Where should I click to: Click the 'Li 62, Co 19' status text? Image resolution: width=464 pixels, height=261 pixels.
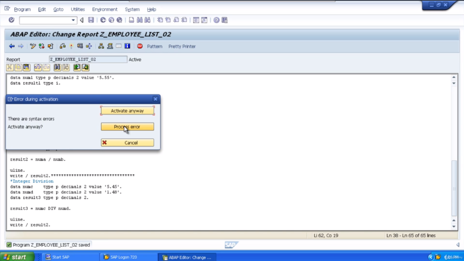pyautogui.click(x=326, y=236)
